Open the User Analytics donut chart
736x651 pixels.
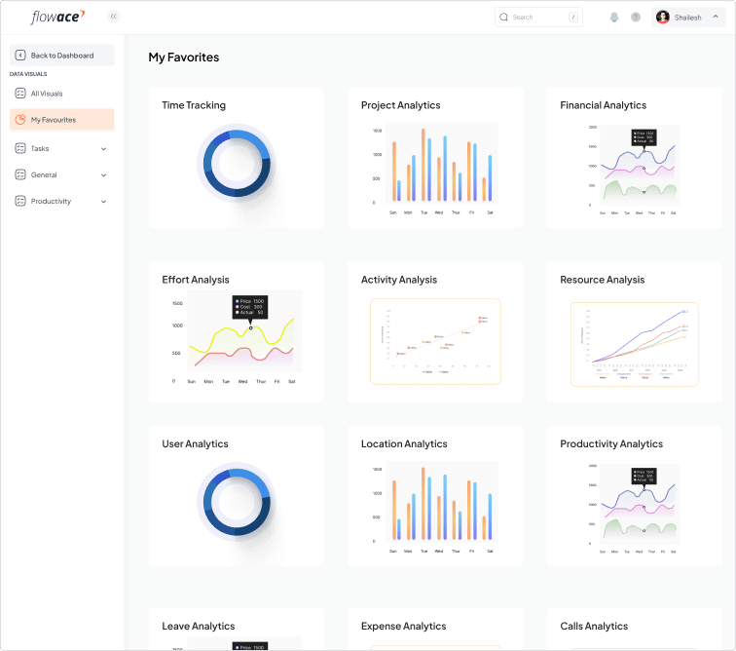(x=237, y=502)
